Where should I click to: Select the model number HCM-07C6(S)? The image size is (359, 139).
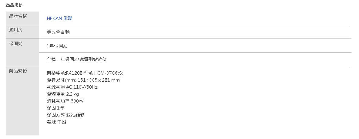(109, 73)
